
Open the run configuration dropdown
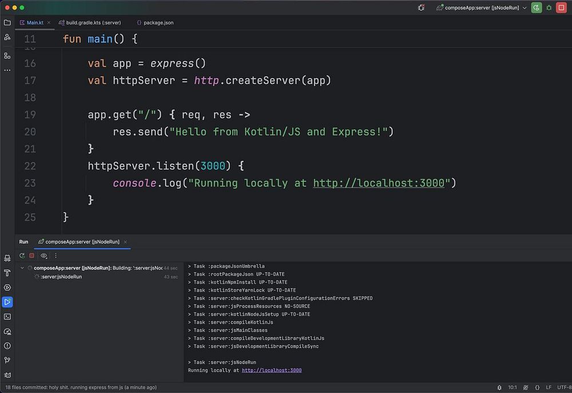[x=525, y=8]
